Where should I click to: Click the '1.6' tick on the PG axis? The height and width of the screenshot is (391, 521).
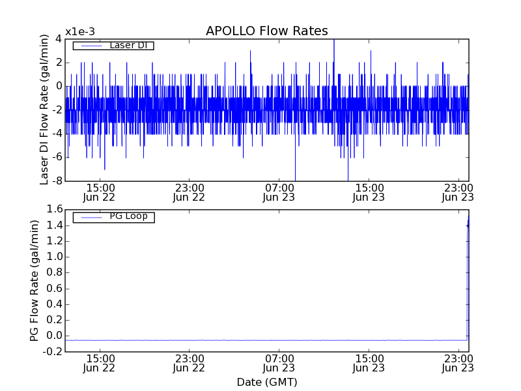(x=54, y=209)
